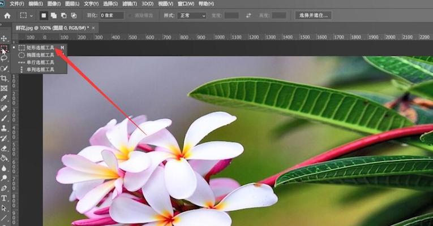
Task: Choose Subtract from Selection mode button
Action: pyautogui.click(x=63, y=15)
